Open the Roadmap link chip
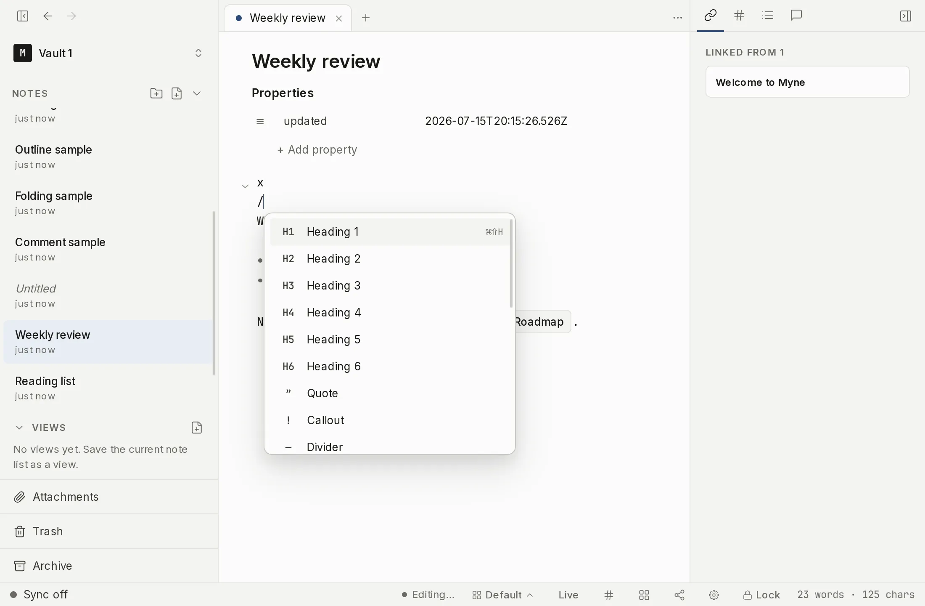Viewport: 925px width, 606px height. (543, 322)
